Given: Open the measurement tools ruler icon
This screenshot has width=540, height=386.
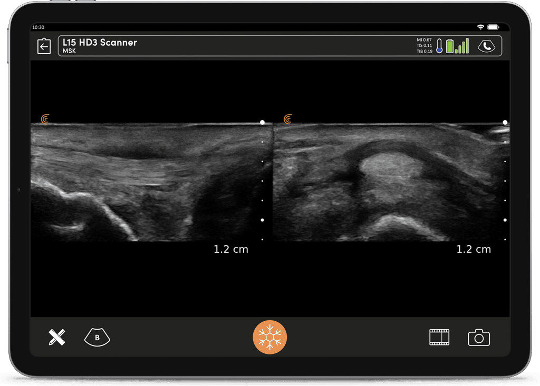Looking at the screenshot, I should click(x=56, y=337).
